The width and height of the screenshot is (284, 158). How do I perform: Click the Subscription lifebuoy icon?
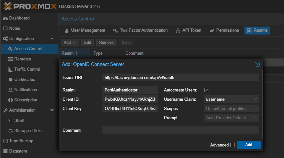coord(11,100)
